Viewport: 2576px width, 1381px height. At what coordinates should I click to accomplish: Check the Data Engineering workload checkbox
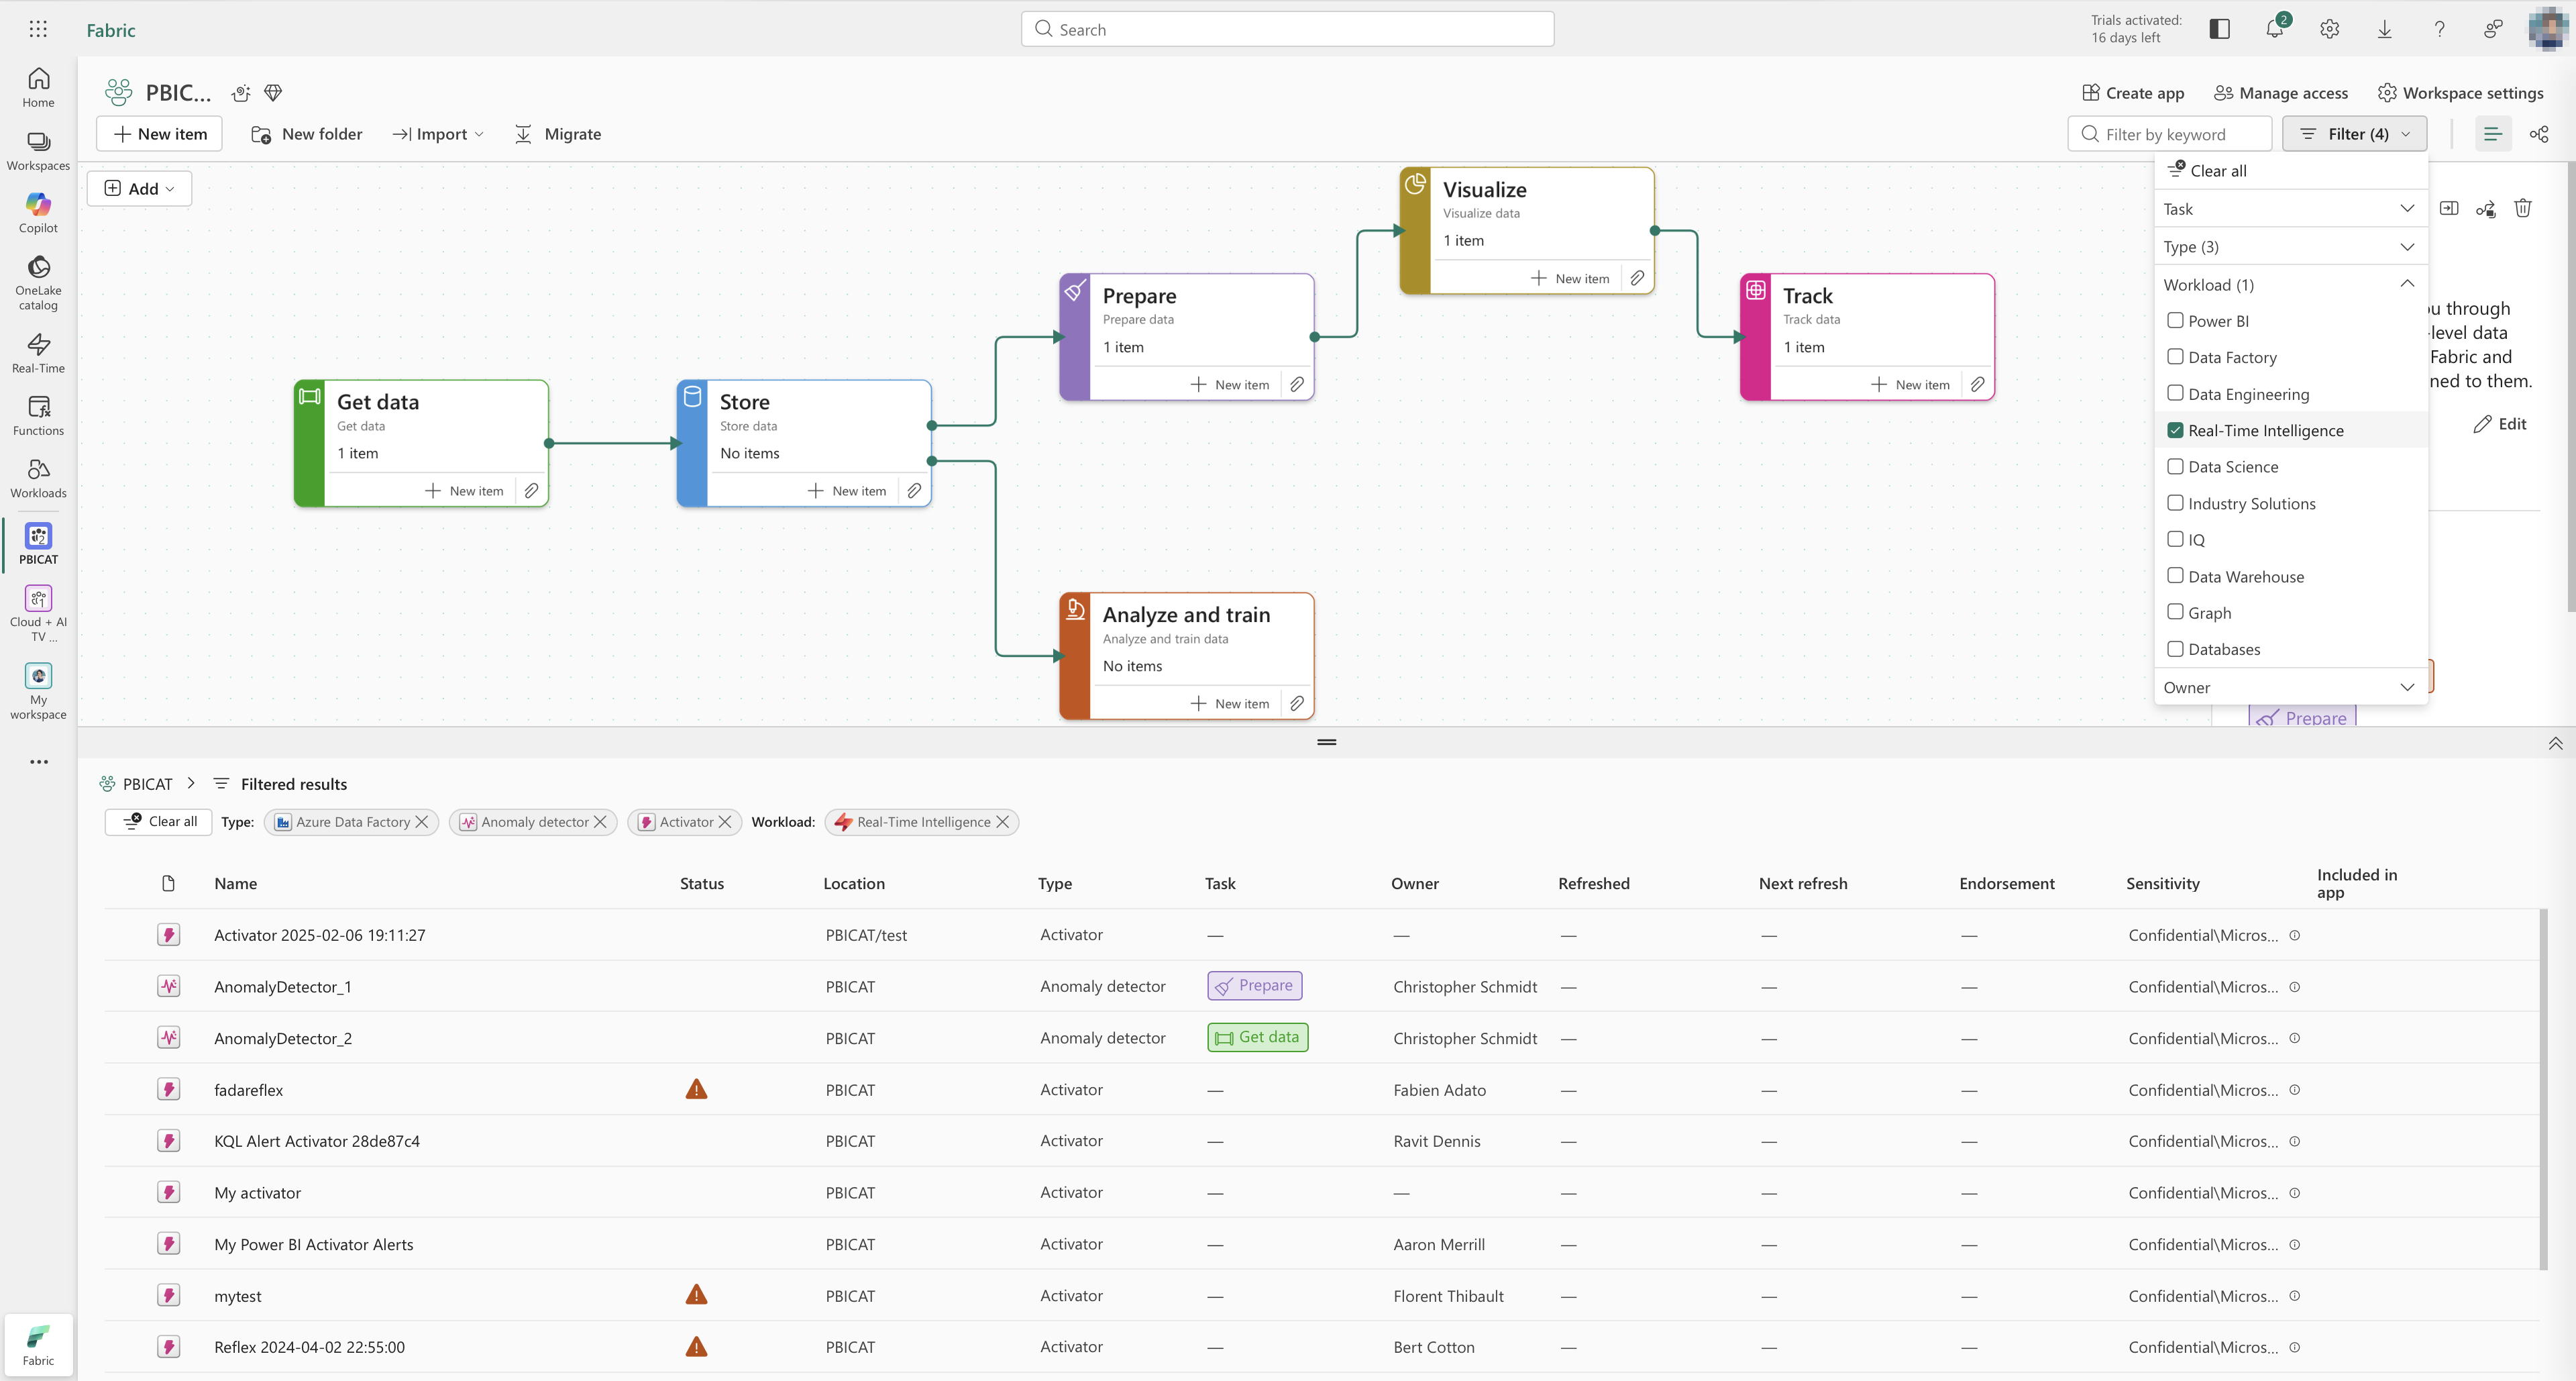point(2175,393)
